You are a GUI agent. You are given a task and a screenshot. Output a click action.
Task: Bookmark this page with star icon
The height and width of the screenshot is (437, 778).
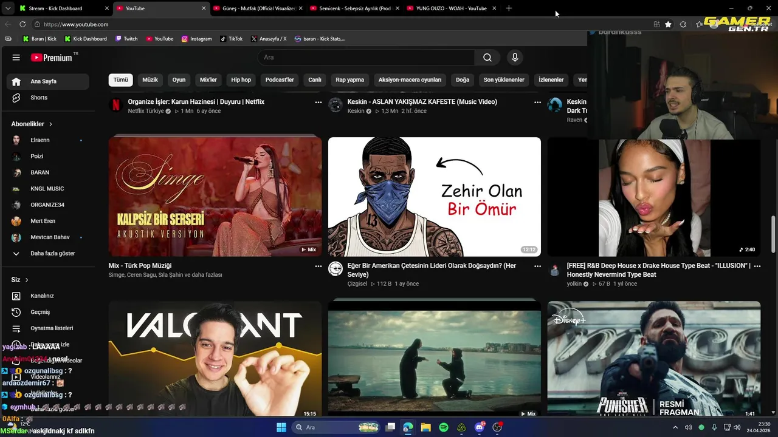coord(668,24)
